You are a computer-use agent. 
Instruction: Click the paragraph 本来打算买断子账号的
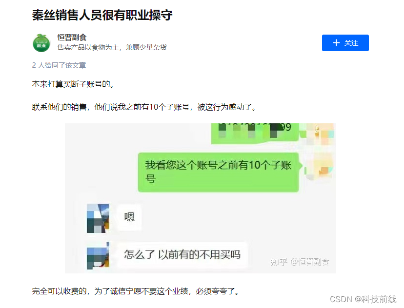[73, 84]
